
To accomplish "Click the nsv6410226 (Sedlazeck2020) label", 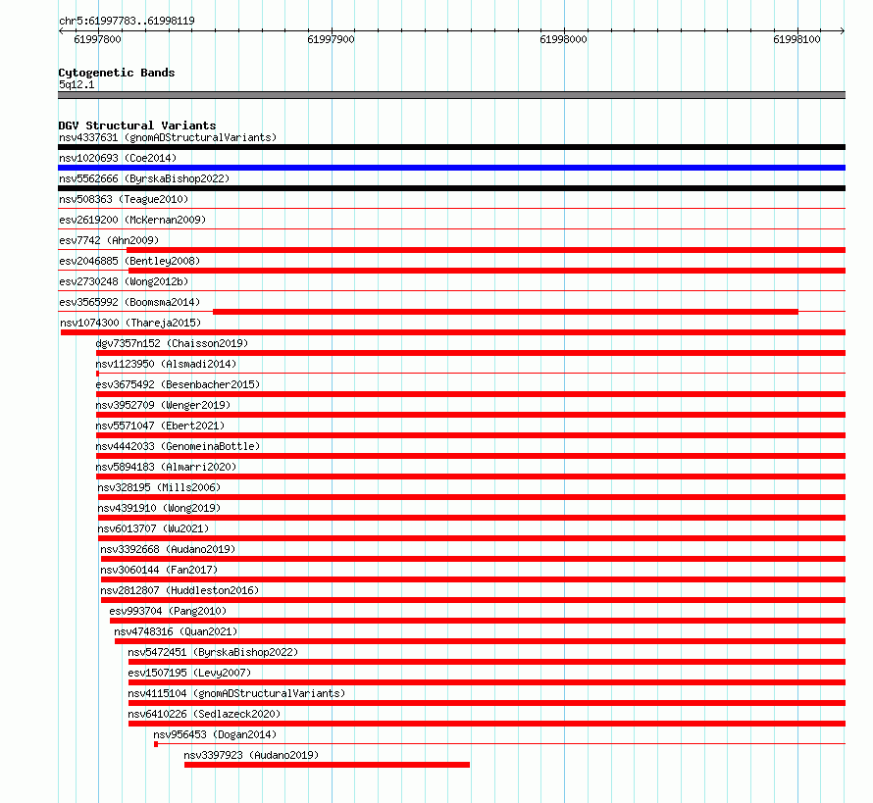I will [204, 714].
